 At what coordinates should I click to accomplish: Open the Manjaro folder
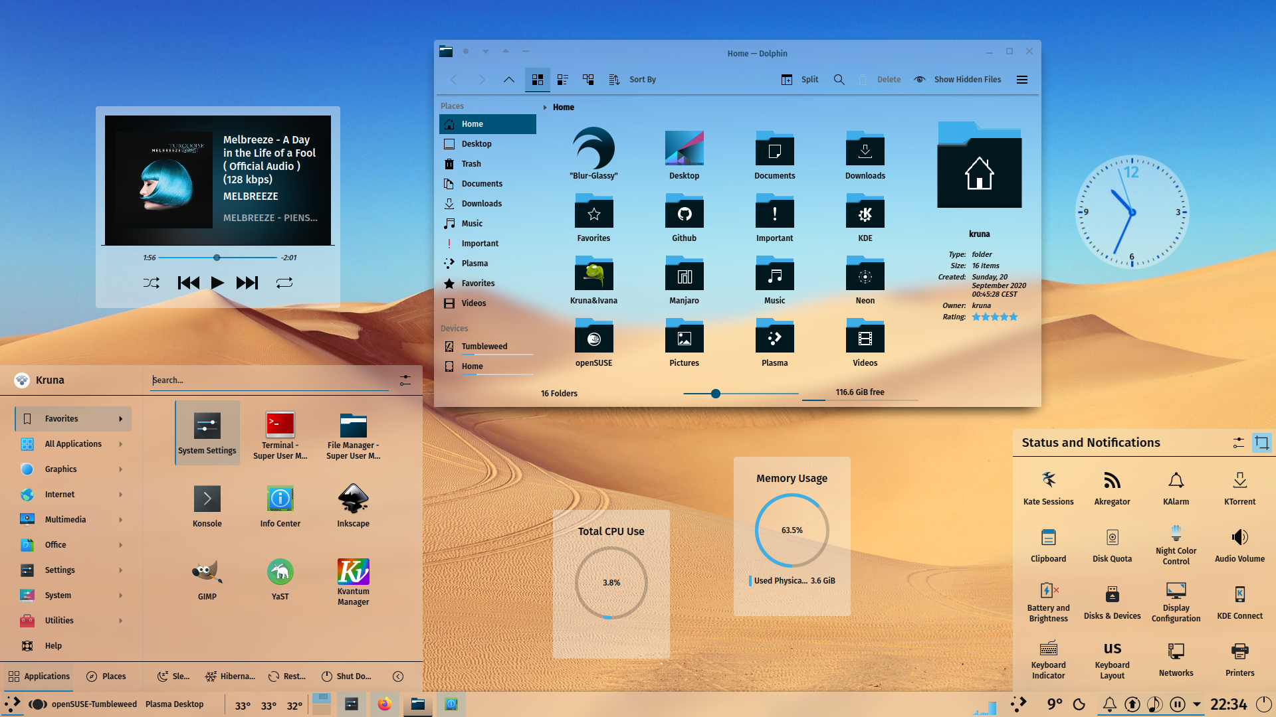click(x=684, y=280)
